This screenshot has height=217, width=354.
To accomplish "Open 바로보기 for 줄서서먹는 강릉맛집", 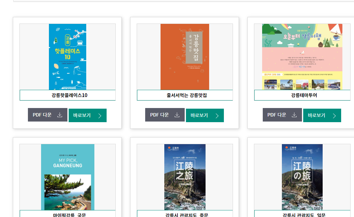I will pos(205,115).
